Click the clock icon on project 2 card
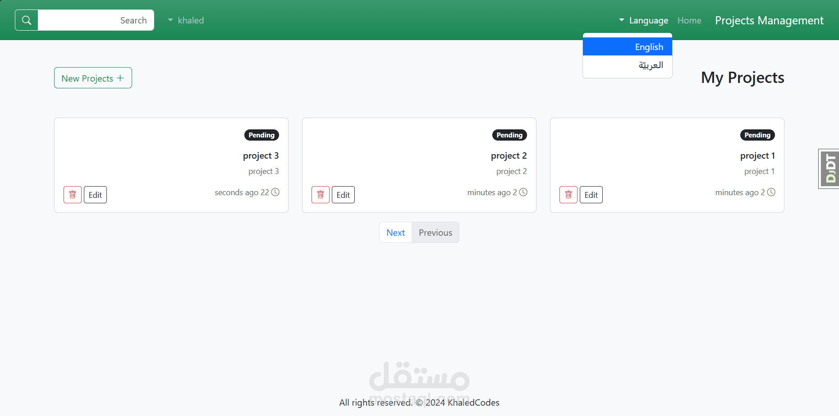Viewport: 839px width, 416px height. point(523,192)
